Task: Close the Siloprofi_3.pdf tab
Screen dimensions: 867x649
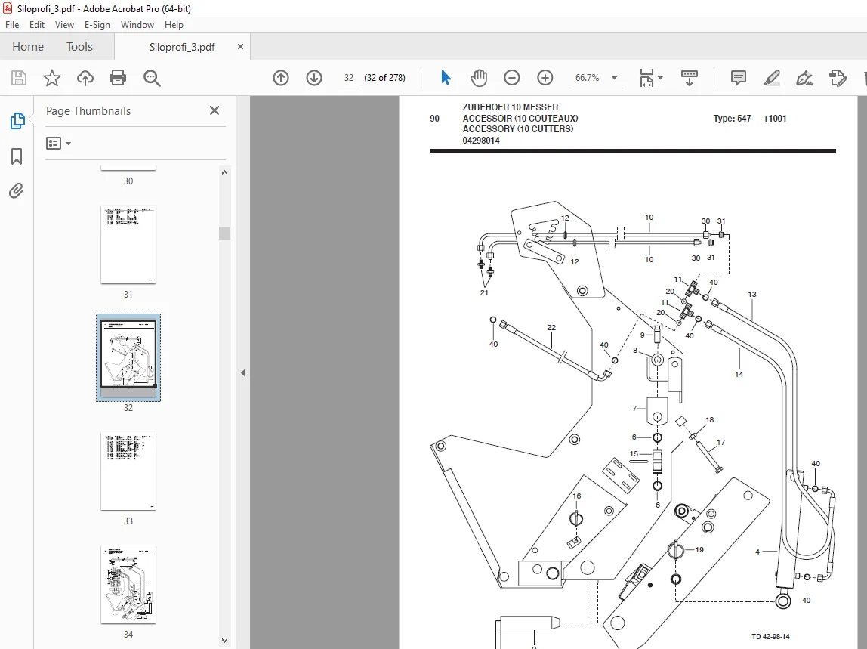Action: coord(240,47)
